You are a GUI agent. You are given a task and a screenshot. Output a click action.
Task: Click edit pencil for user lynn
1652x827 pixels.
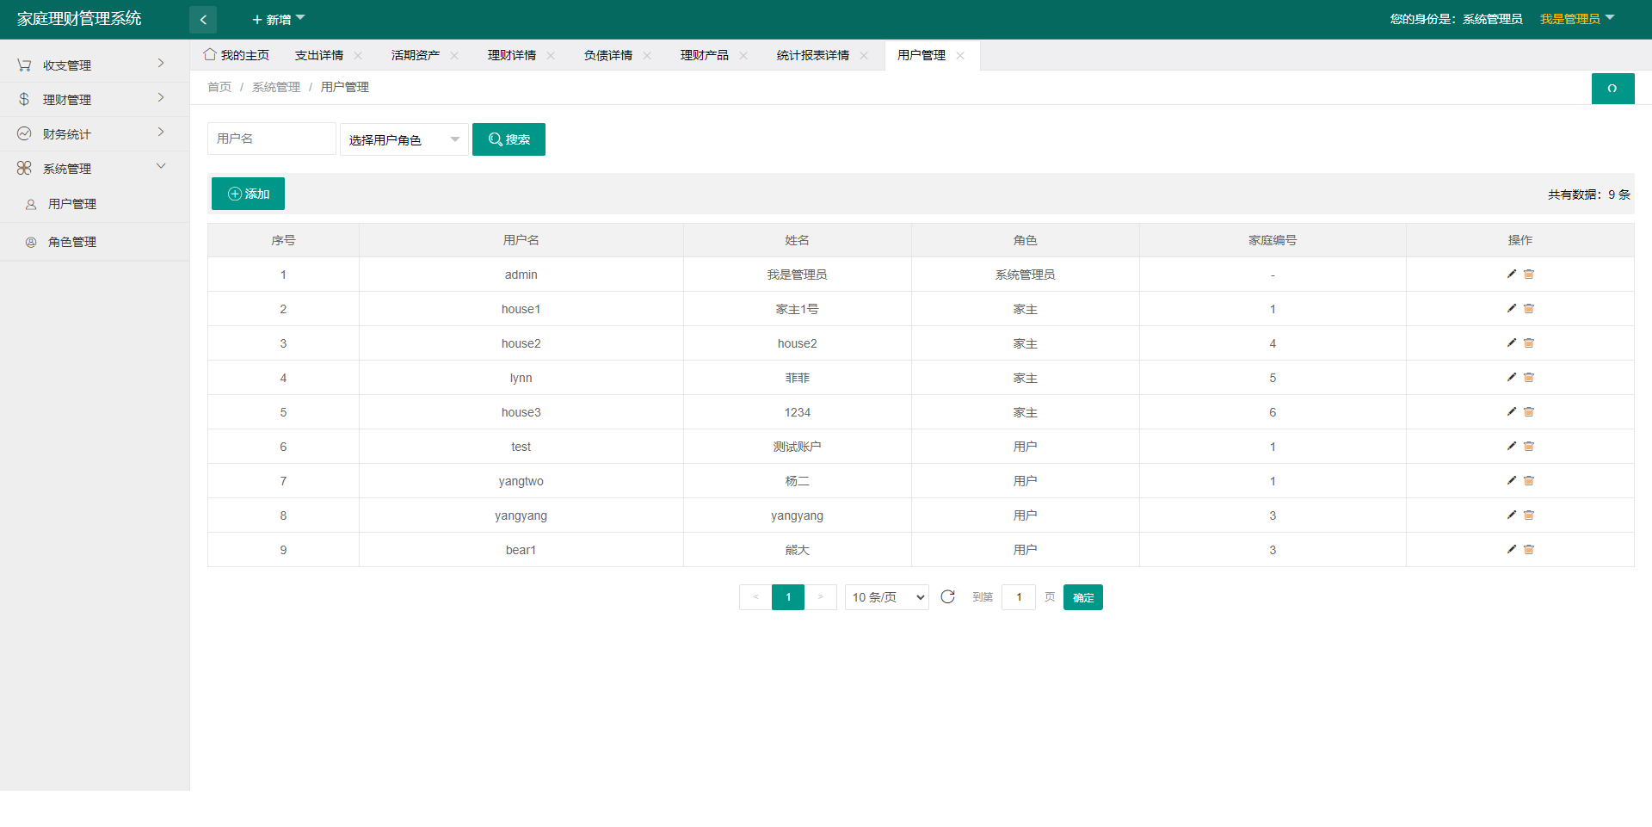coord(1511,377)
